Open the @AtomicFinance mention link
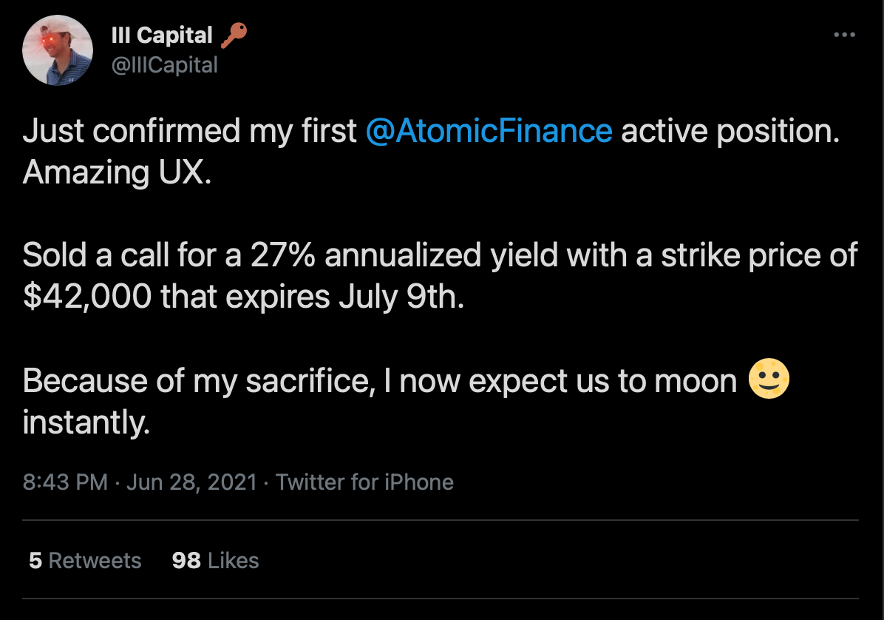 click(489, 131)
